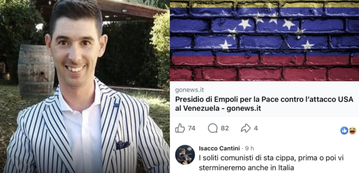Click the gonews.it source domain label

189,90
